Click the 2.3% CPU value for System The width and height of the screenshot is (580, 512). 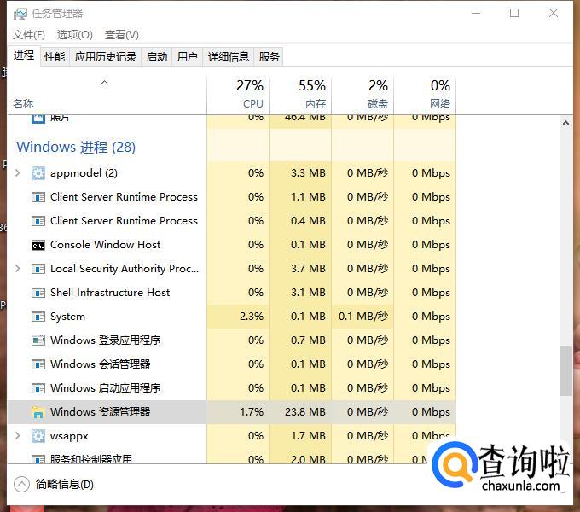coord(252,317)
